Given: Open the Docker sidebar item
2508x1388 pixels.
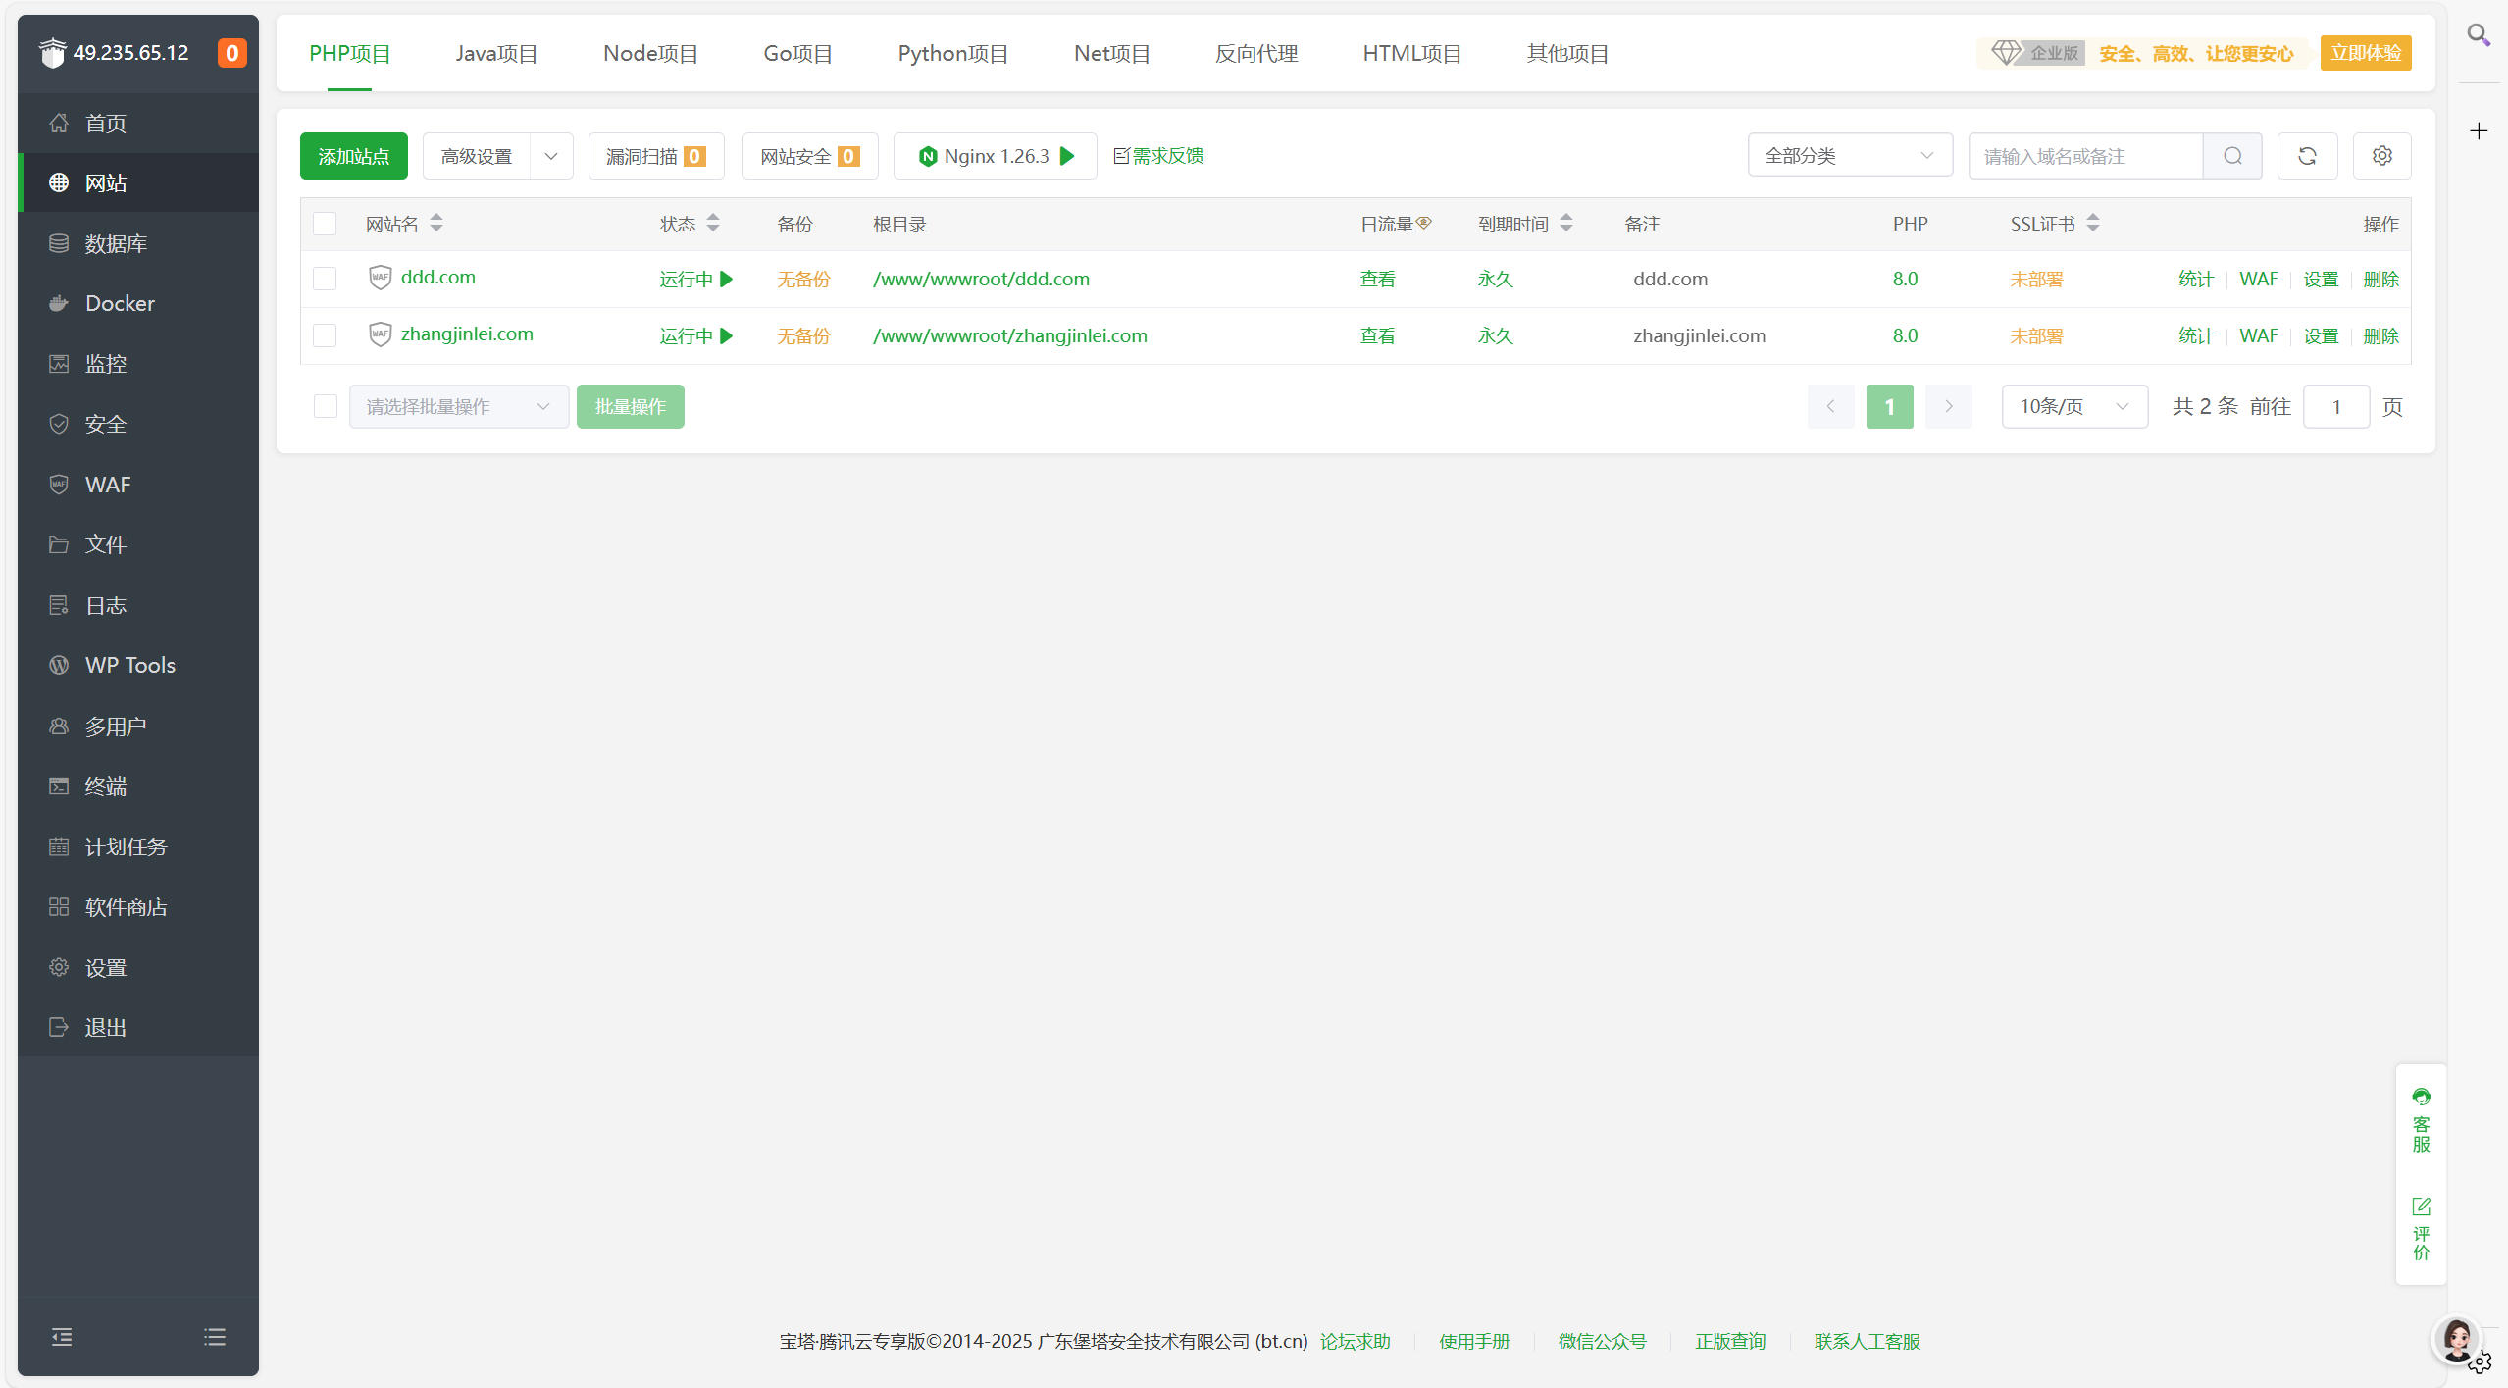Looking at the screenshot, I should (120, 303).
